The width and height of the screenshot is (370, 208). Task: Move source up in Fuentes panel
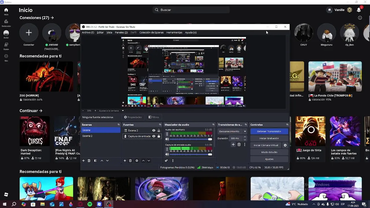point(143,161)
